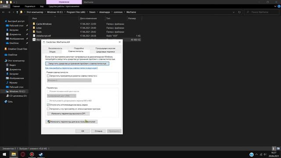Screen dimensions: 281x158
Task: Toggle reduced color mode checkbox
Action: point(48,91)
